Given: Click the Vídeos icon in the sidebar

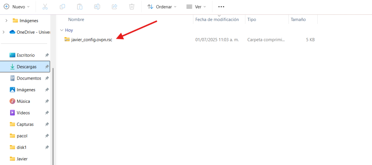Looking at the screenshot, I should 12,113.
